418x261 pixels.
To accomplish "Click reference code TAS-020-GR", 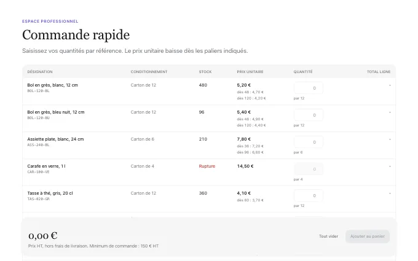I will 38,199.
